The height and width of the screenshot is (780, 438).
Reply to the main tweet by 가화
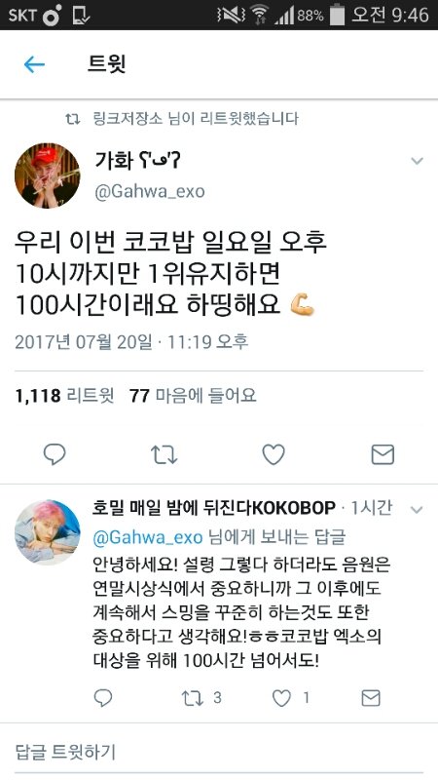(x=55, y=454)
